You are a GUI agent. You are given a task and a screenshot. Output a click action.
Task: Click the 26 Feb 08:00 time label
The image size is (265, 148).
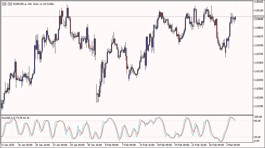click(x=216, y=145)
